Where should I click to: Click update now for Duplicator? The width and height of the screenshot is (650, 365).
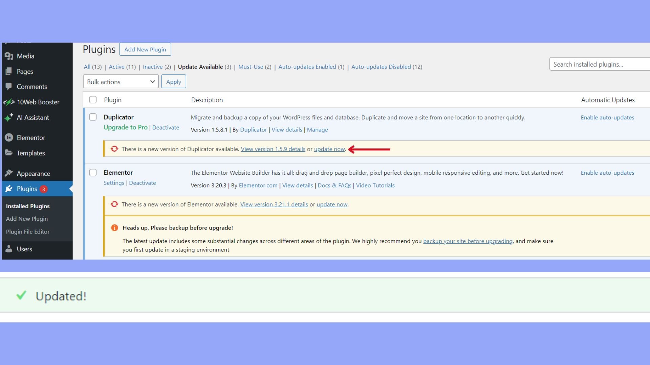[x=329, y=149]
